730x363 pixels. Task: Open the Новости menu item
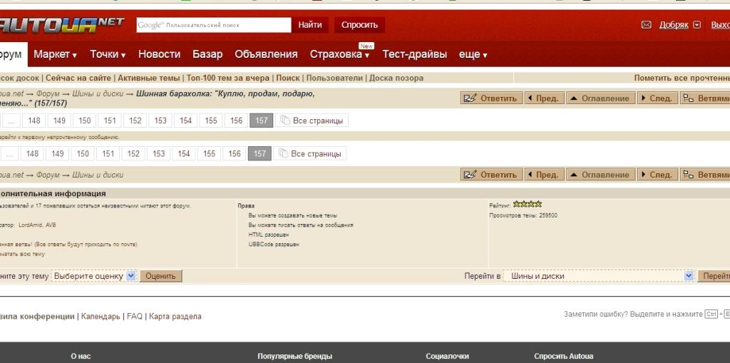coord(159,54)
